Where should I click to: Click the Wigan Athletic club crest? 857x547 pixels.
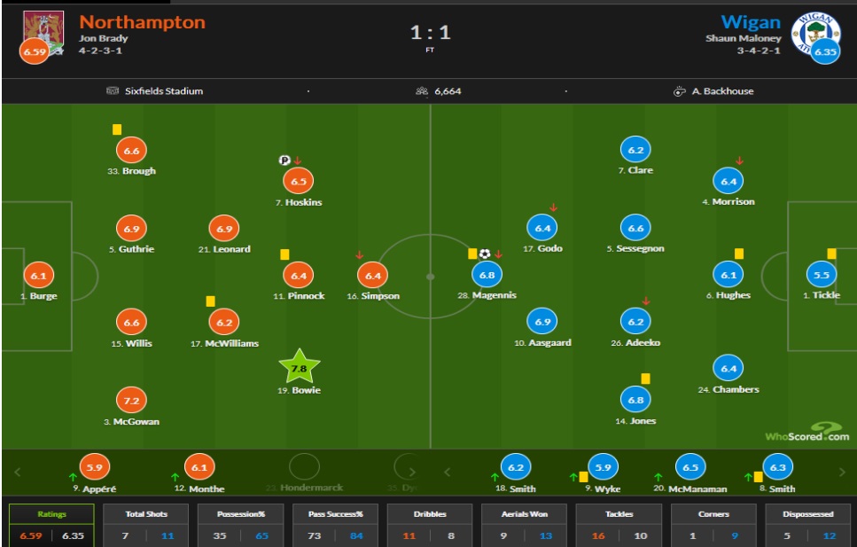pyautogui.click(x=814, y=32)
